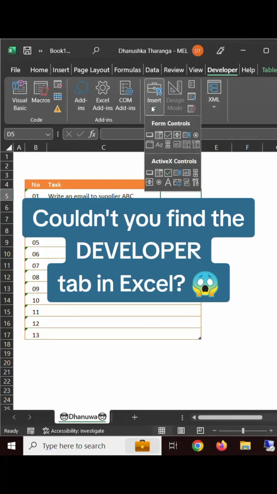Viewport: 277px width, 494px height.
Task: Open the Help tab
Action: 248,70
